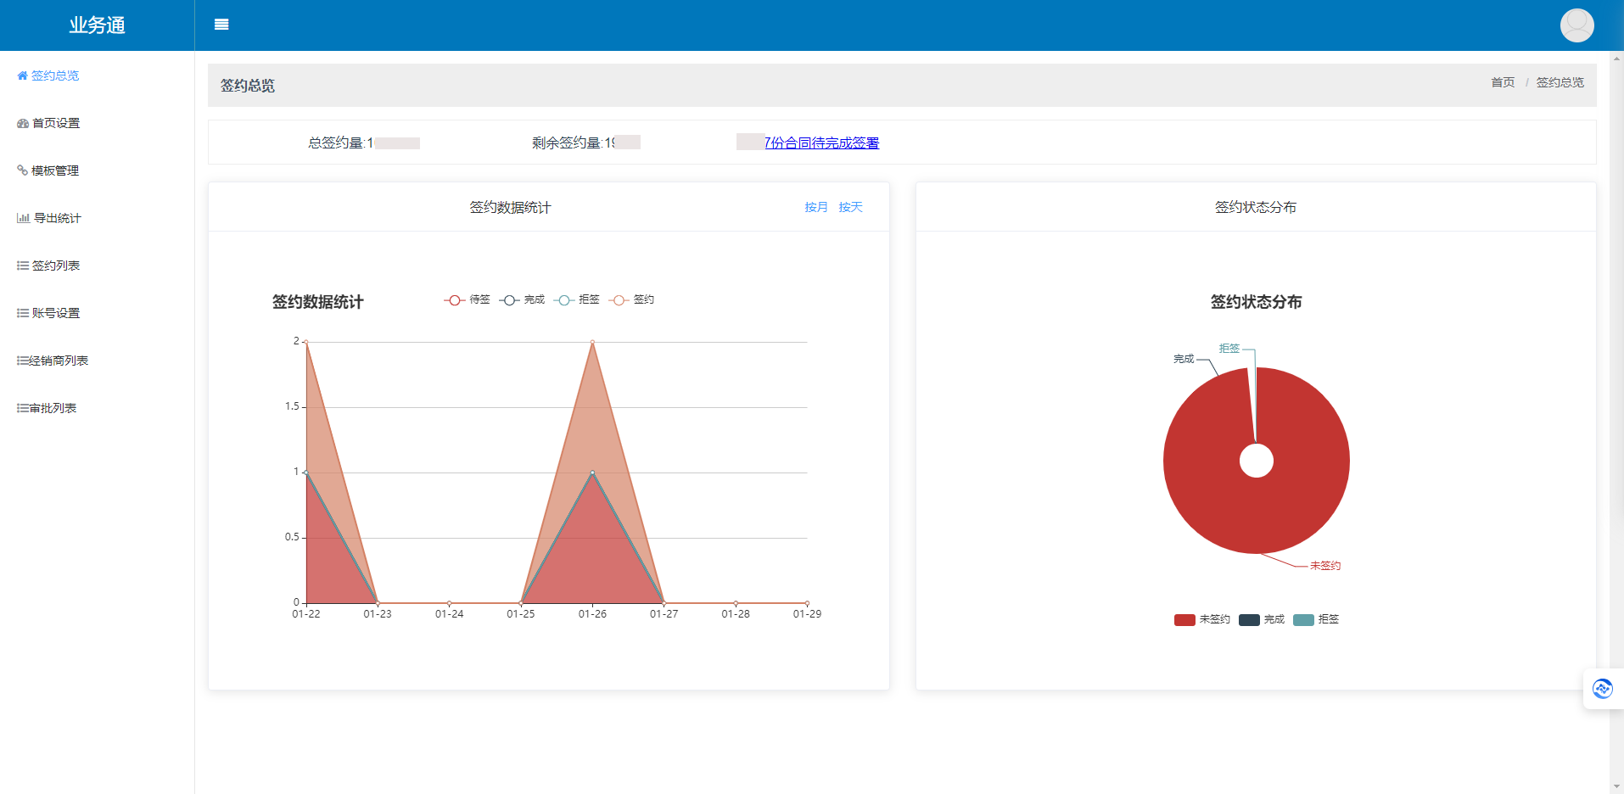Screen dimensions: 1624x794
Task: Click the 01-22 data point at value 2
Action: coord(306,342)
